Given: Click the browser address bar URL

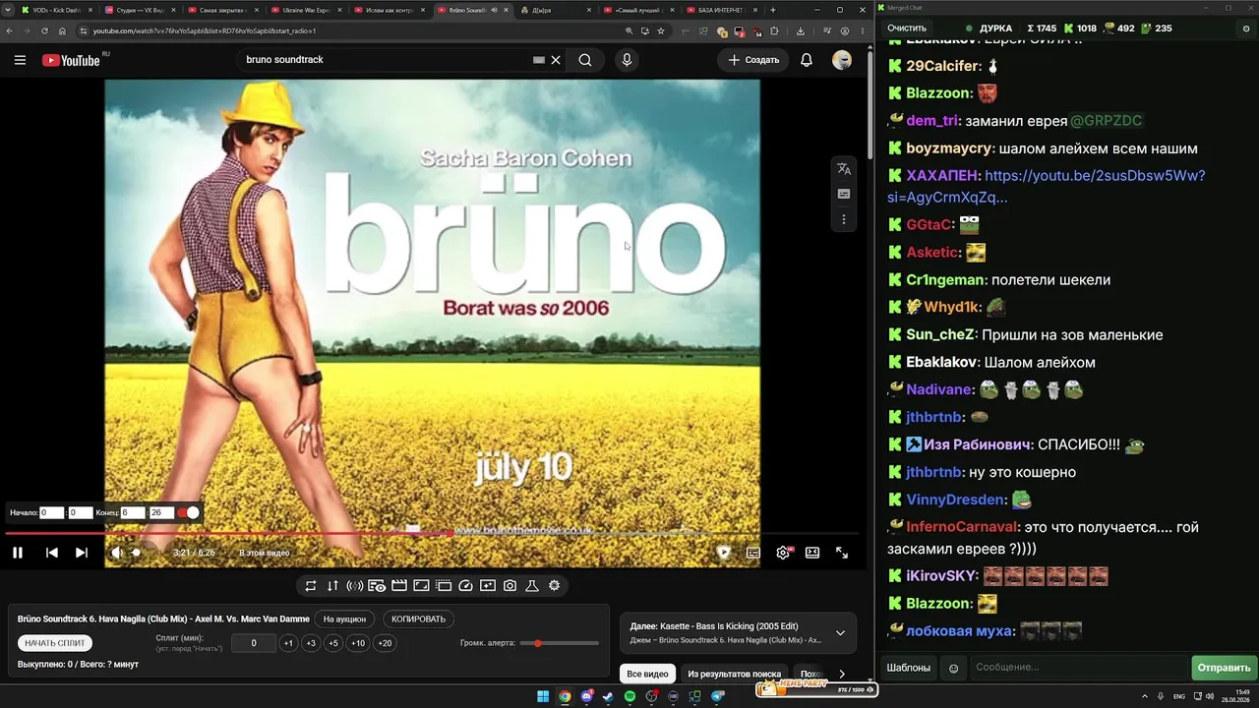Looking at the screenshot, I should 205,30.
